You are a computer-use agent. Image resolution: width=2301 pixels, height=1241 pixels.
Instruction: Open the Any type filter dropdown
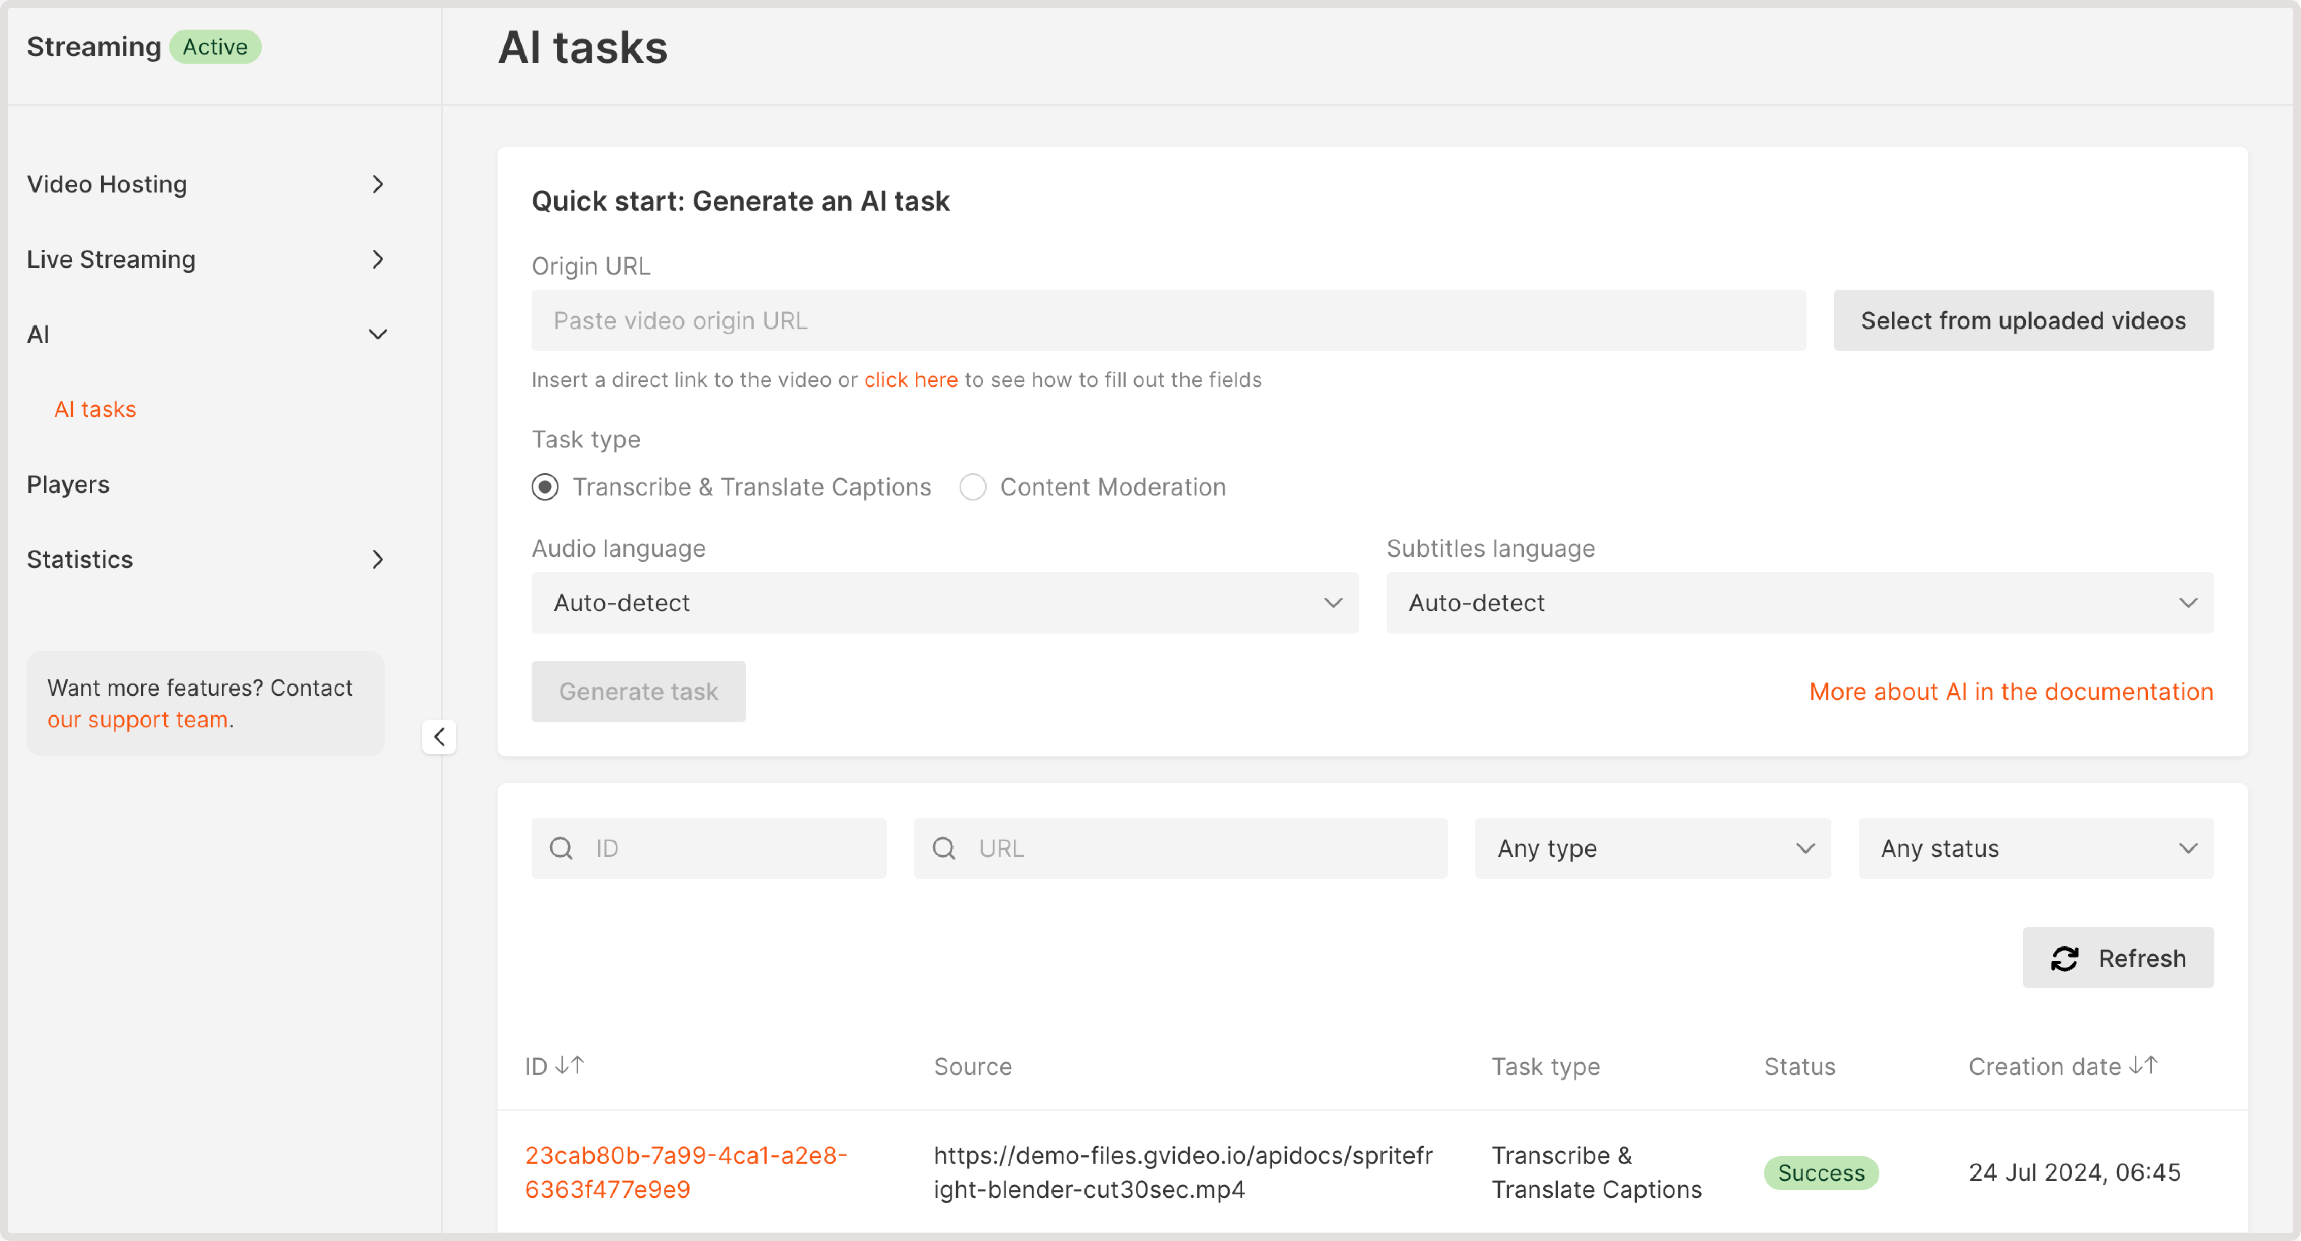click(1652, 848)
